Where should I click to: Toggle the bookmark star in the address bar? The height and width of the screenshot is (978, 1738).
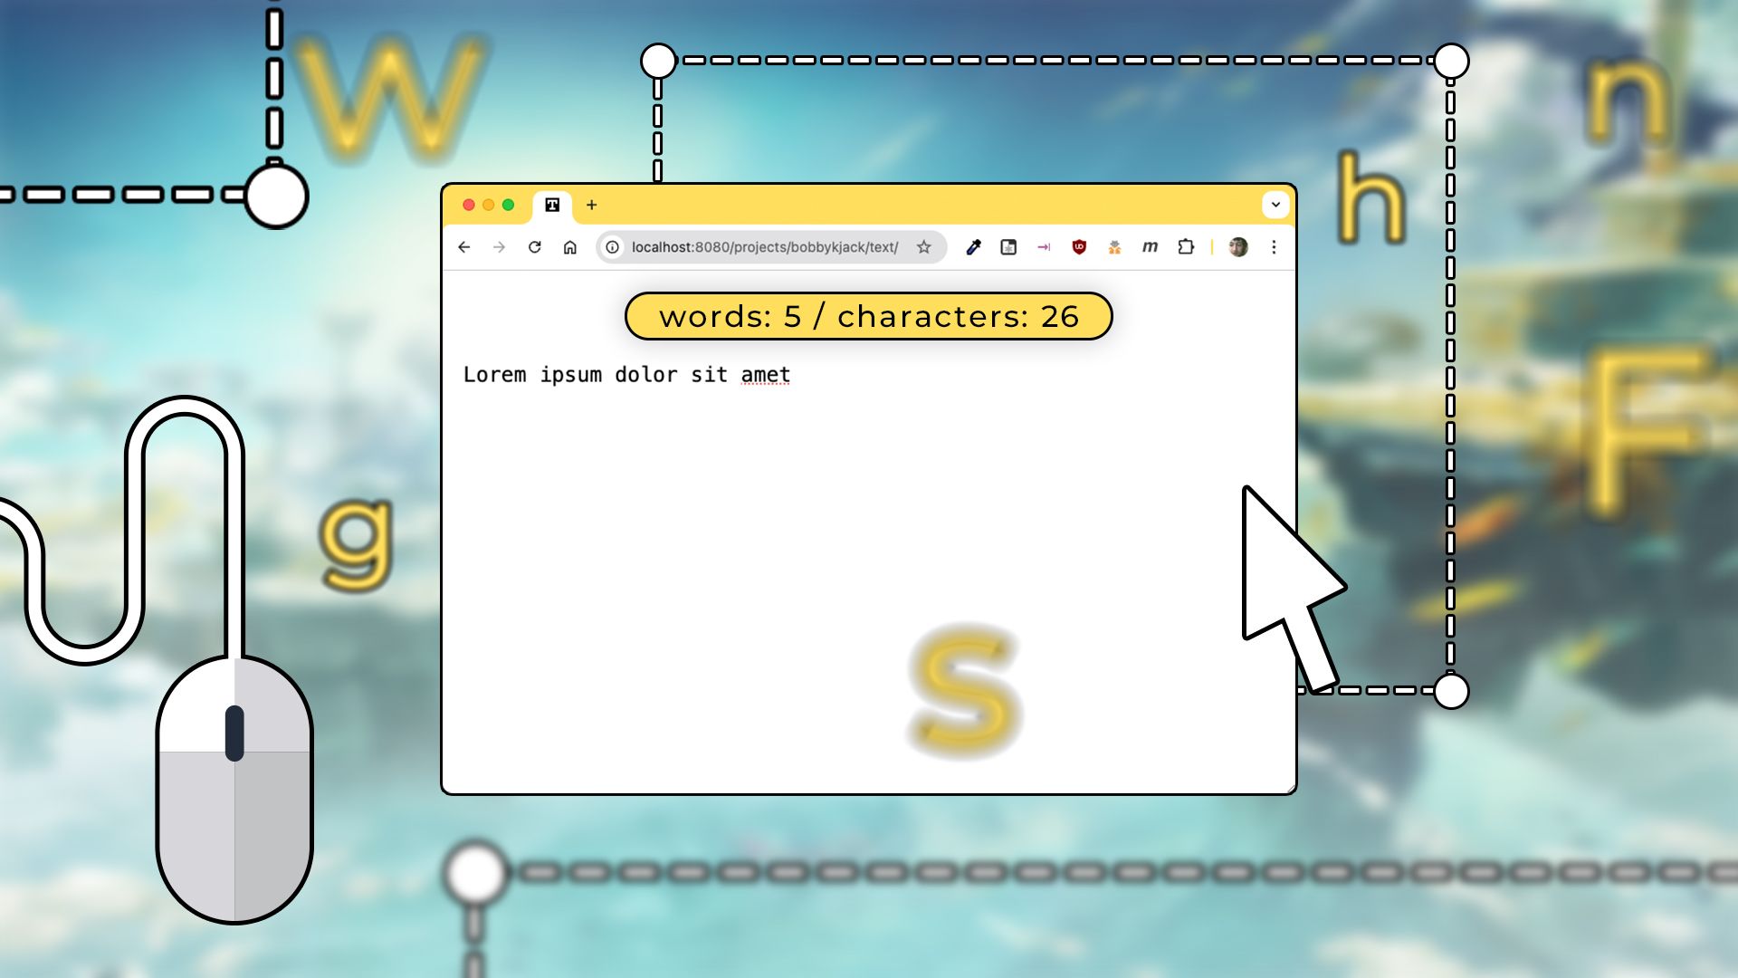pos(922,246)
